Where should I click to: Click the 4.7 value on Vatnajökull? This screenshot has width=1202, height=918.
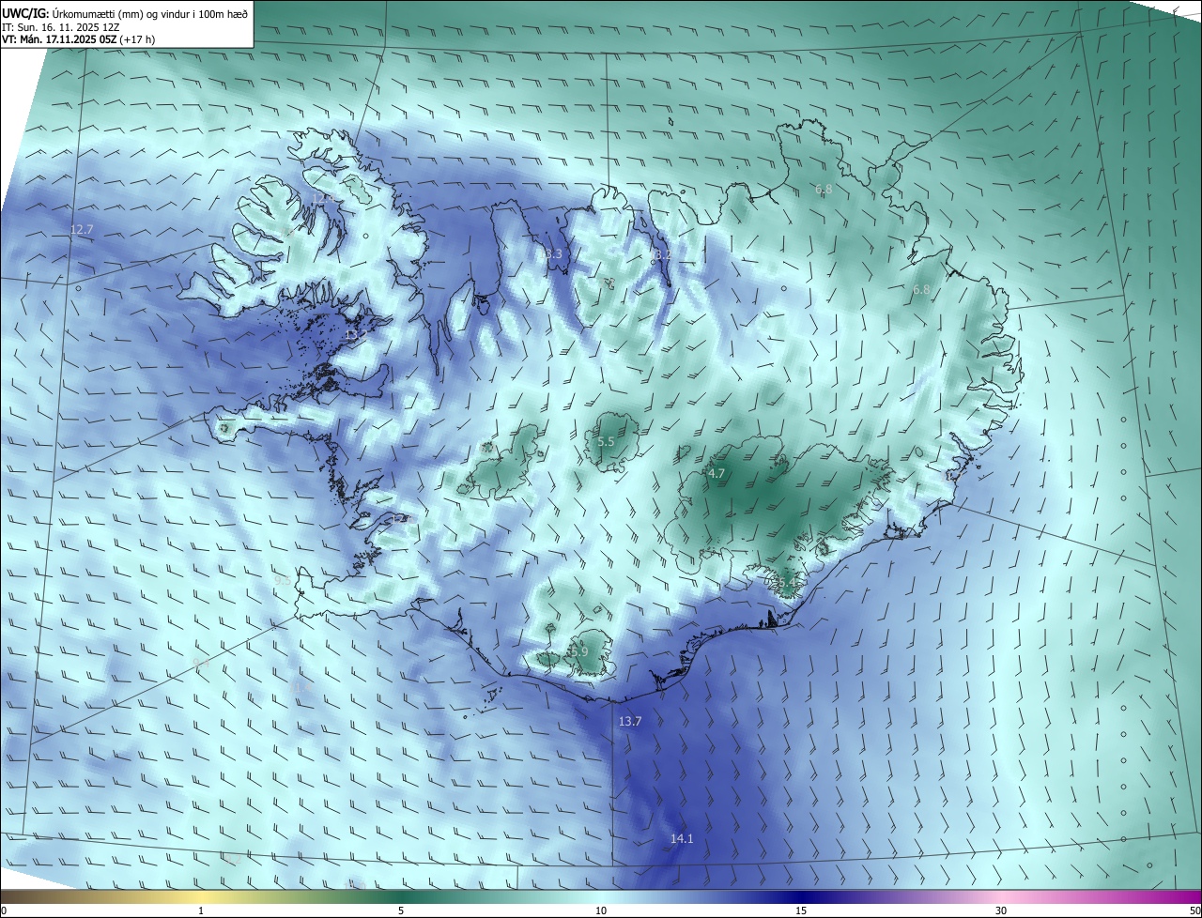coord(717,474)
